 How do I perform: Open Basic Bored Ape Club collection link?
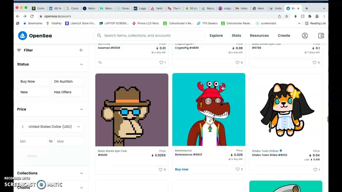point(112,151)
